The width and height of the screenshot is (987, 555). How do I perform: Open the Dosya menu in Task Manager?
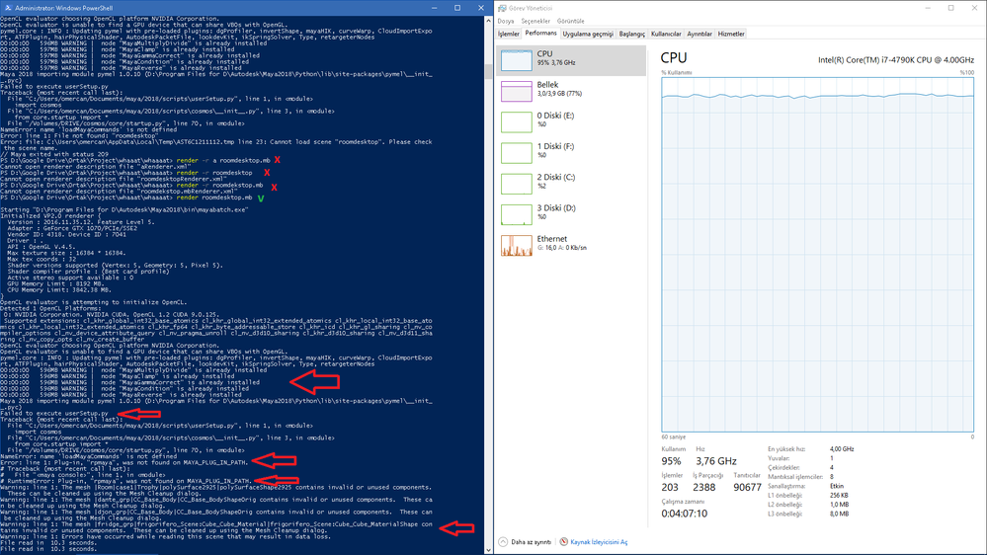tap(506, 21)
